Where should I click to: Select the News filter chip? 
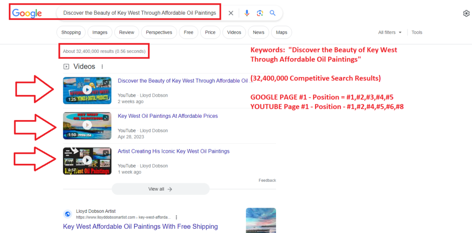click(259, 33)
